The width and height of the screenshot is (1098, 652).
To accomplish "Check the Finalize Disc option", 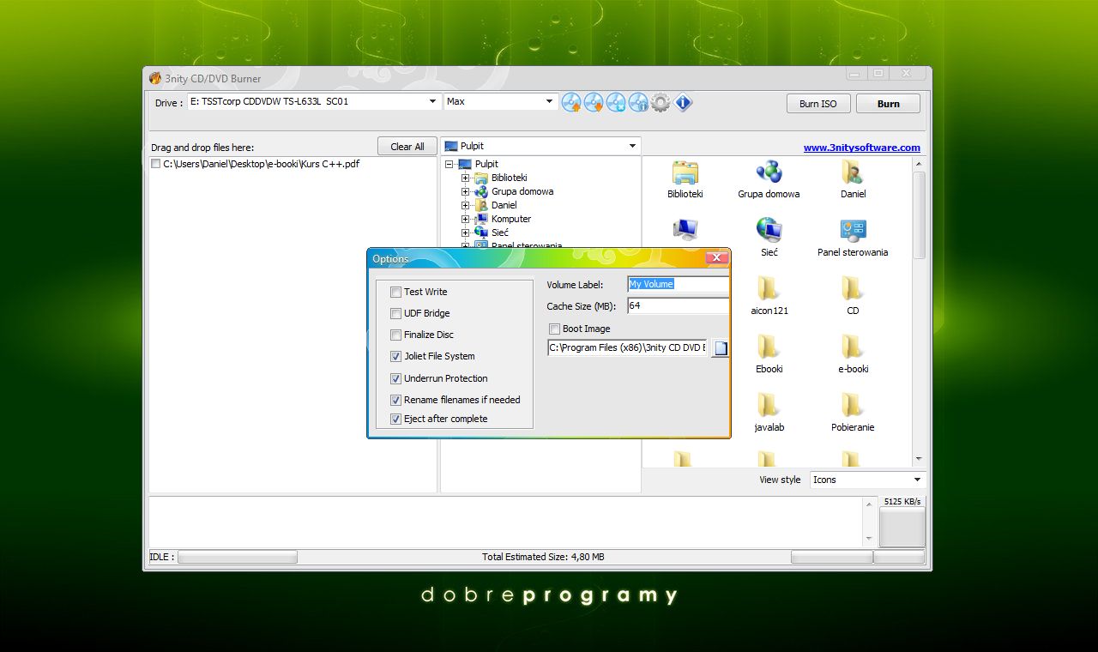I will [x=395, y=335].
